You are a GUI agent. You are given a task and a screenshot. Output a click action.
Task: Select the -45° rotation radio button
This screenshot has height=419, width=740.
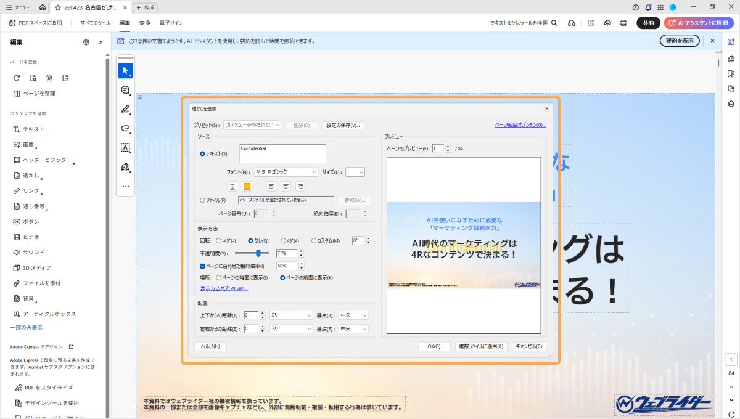click(218, 241)
